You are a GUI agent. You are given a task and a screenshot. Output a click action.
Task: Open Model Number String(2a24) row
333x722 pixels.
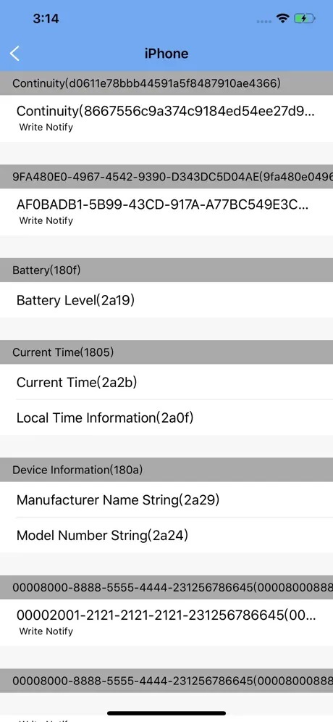166,535
